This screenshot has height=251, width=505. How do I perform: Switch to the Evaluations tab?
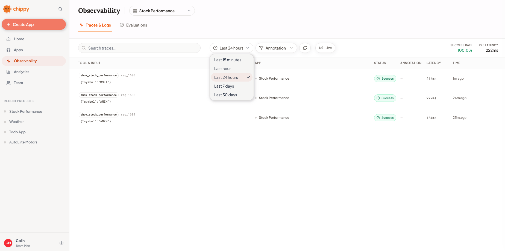[x=133, y=25]
